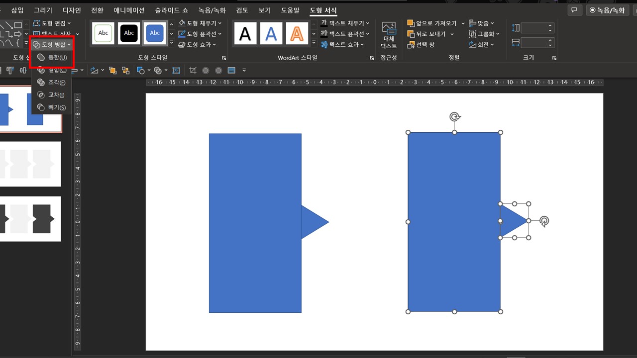Open the 텍스트 효과 text effects dropdown
637x358 pixels.
342,45
